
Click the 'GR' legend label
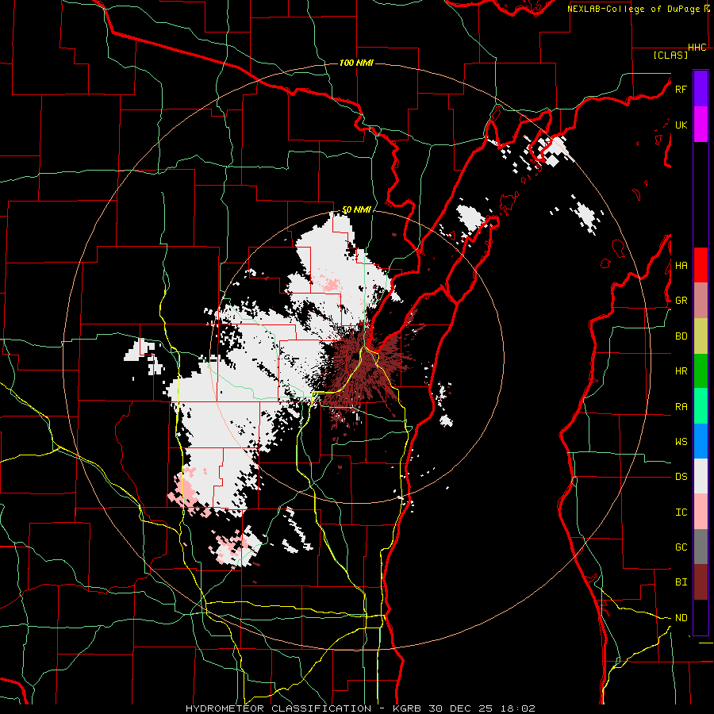click(x=681, y=301)
